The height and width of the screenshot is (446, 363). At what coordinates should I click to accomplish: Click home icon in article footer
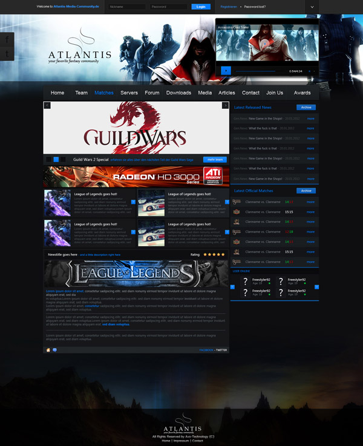(x=48, y=350)
